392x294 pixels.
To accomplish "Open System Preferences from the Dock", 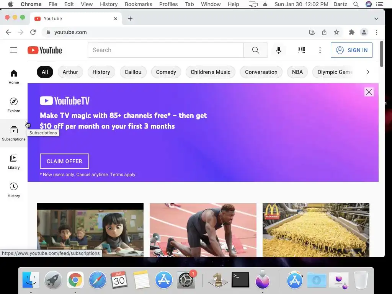I will [186, 280].
